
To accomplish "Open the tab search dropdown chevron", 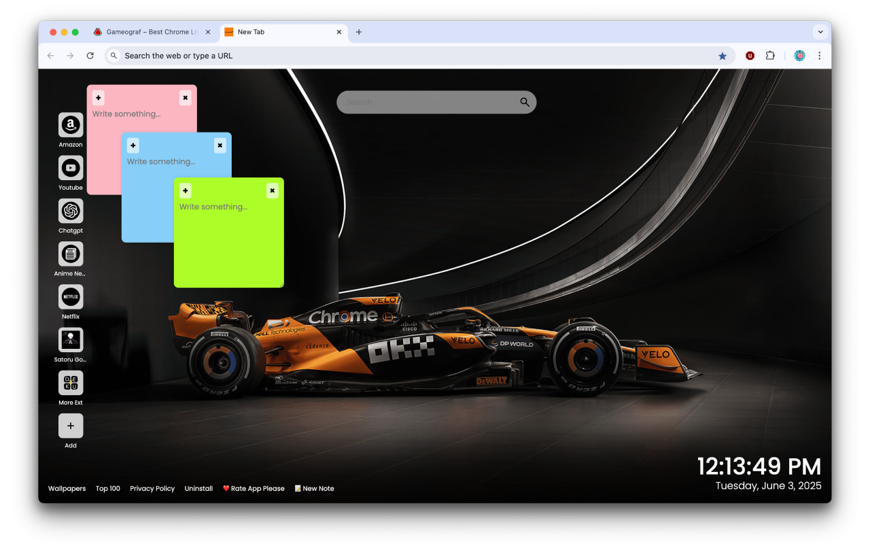I will (820, 31).
